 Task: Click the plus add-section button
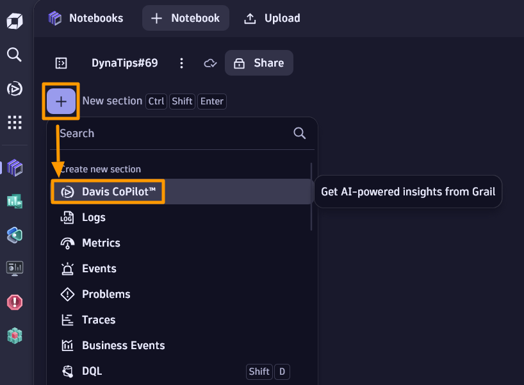(x=61, y=101)
